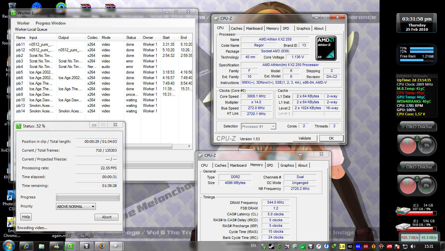Click the 22.55 FPS processing rate field

coord(97,168)
